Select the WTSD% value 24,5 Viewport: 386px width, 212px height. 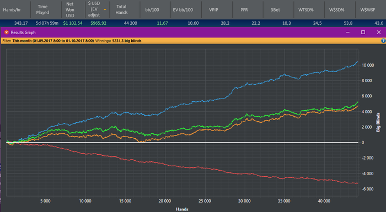click(317, 23)
